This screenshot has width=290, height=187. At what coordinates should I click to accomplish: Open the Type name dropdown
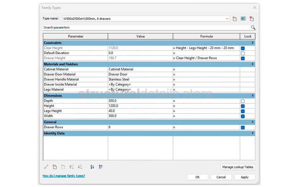[x=227, y=19]
